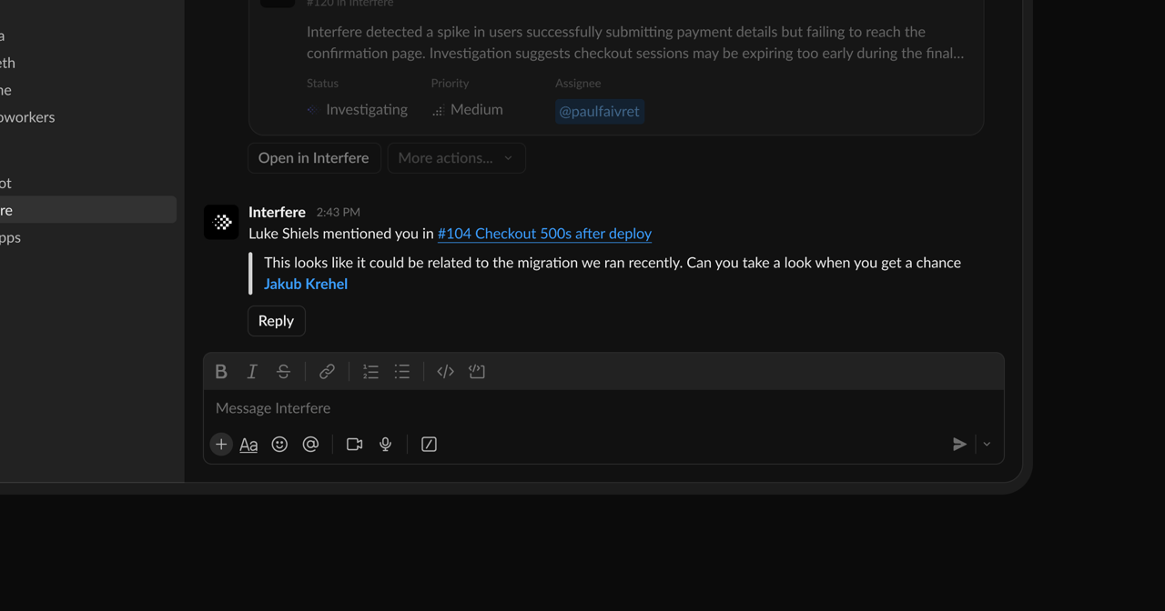Send the message with the arrow icon
The height and width of the screenshot is (611, 1165).
[x=959, y=444]
